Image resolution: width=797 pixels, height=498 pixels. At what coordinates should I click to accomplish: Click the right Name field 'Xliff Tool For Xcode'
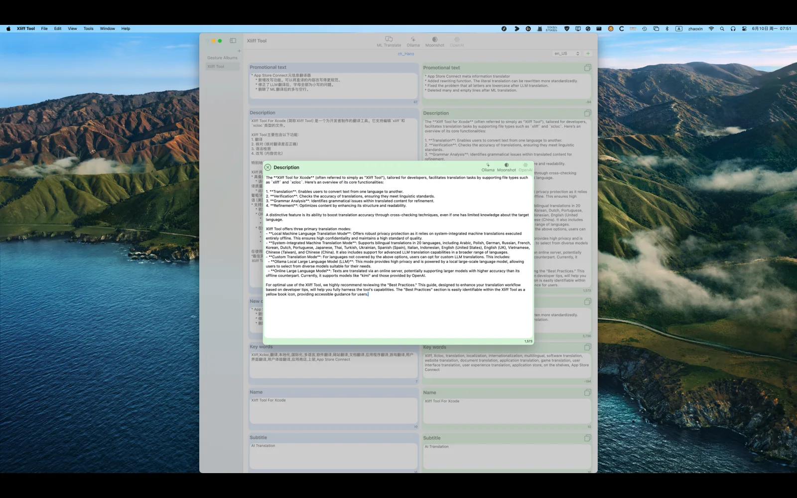click(x=507, y=411)
